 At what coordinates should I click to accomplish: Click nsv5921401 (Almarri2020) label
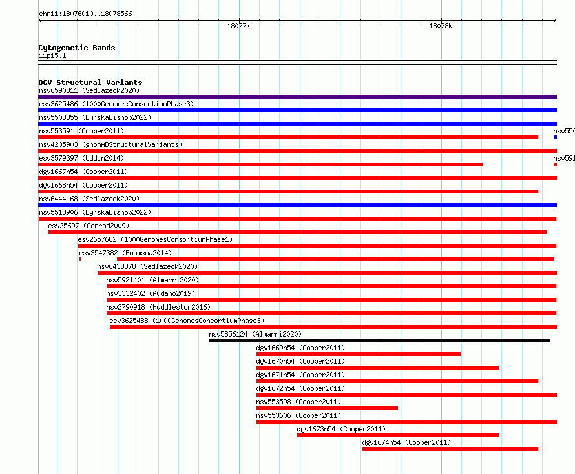152,280
